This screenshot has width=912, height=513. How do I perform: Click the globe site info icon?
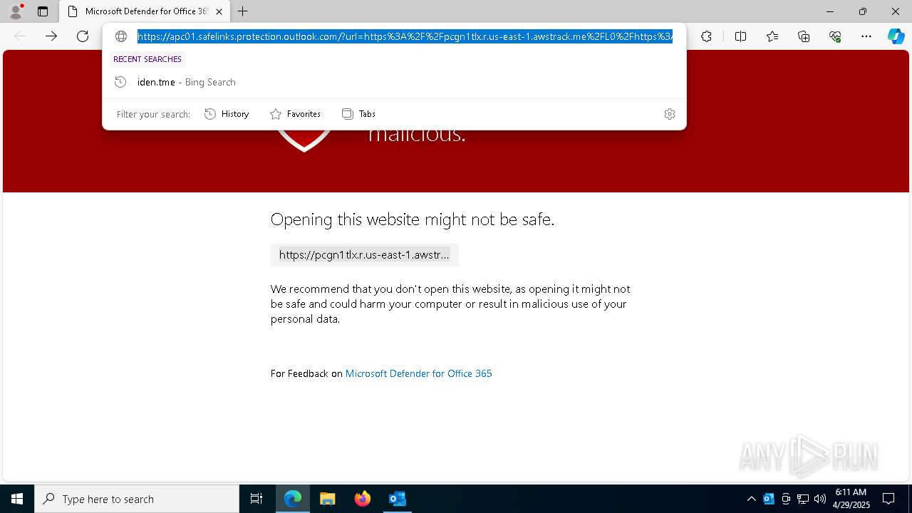[x=121, y=36]
